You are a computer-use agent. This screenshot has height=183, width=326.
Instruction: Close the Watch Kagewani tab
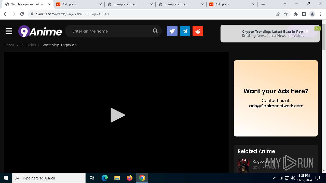coord(49,4)
